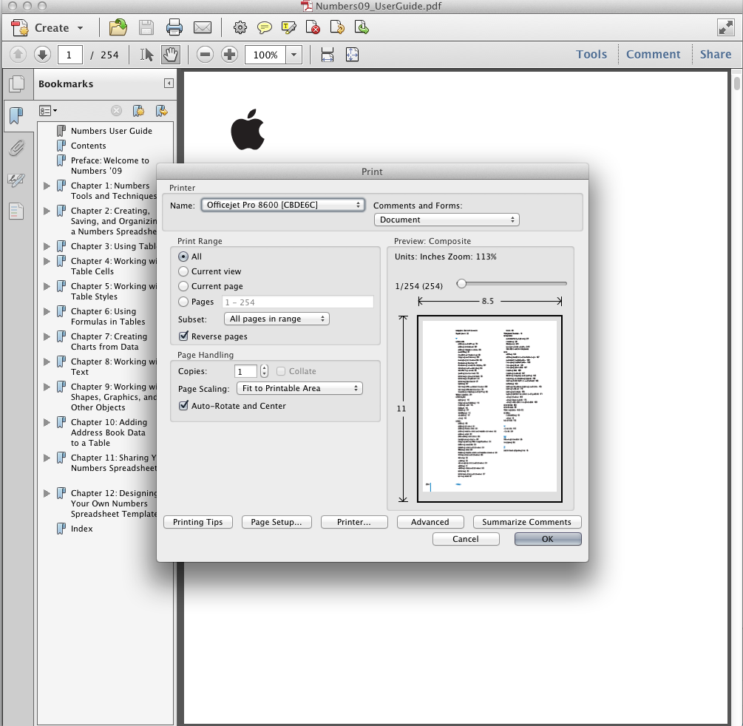Open the printer Name dropdown
Image resolution: width=743 pixels, height=726 pixels.
click(283, 205)
